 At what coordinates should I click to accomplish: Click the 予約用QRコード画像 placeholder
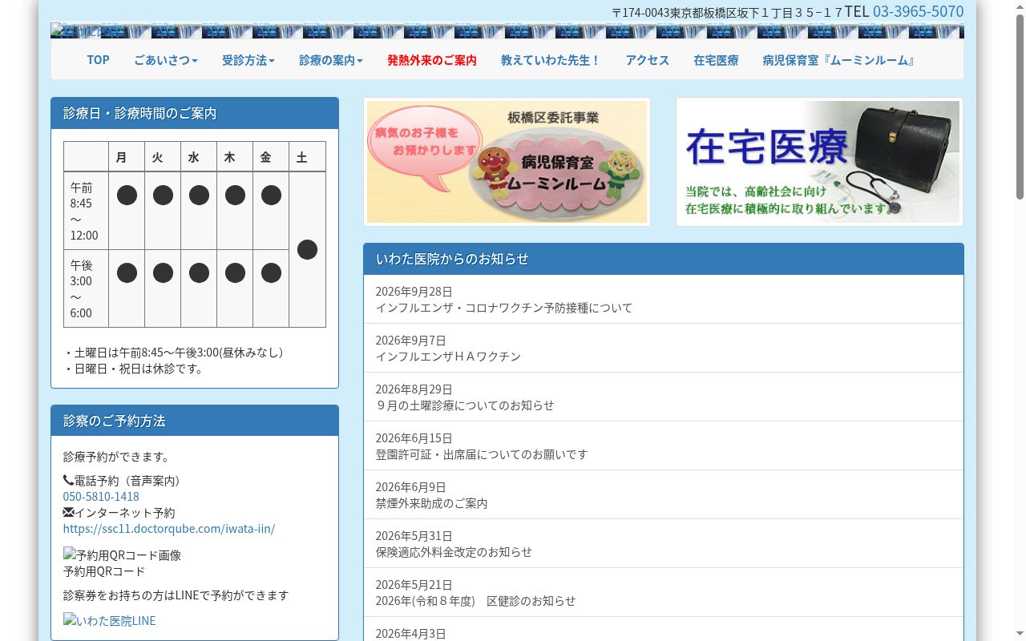(122, 555)
